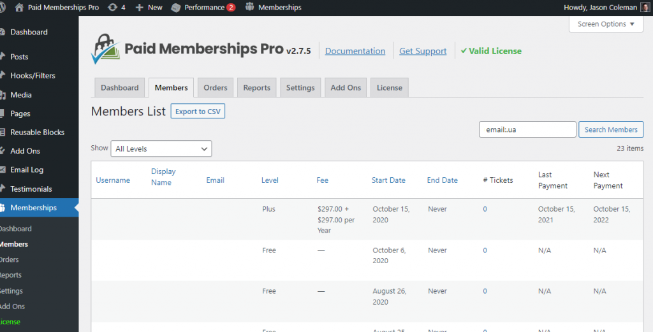Open the Media icon in the sidebar
Viewport: 653px width, 332px height.
[x=3, y=95]
